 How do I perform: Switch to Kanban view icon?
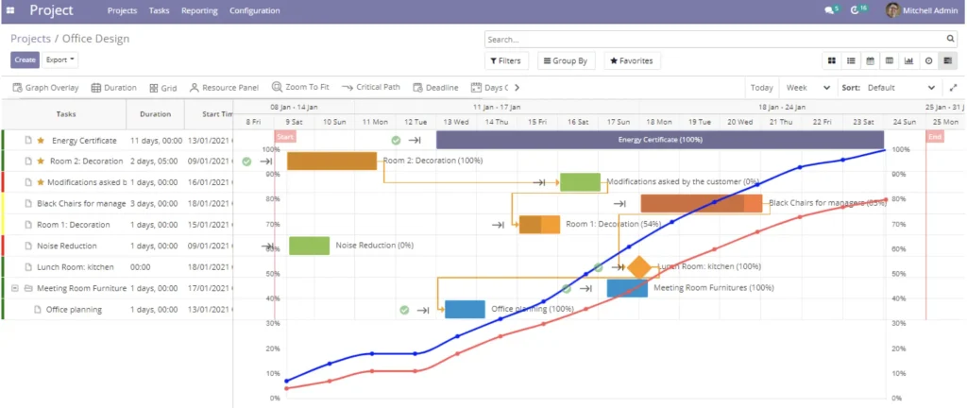pos(832,60)
